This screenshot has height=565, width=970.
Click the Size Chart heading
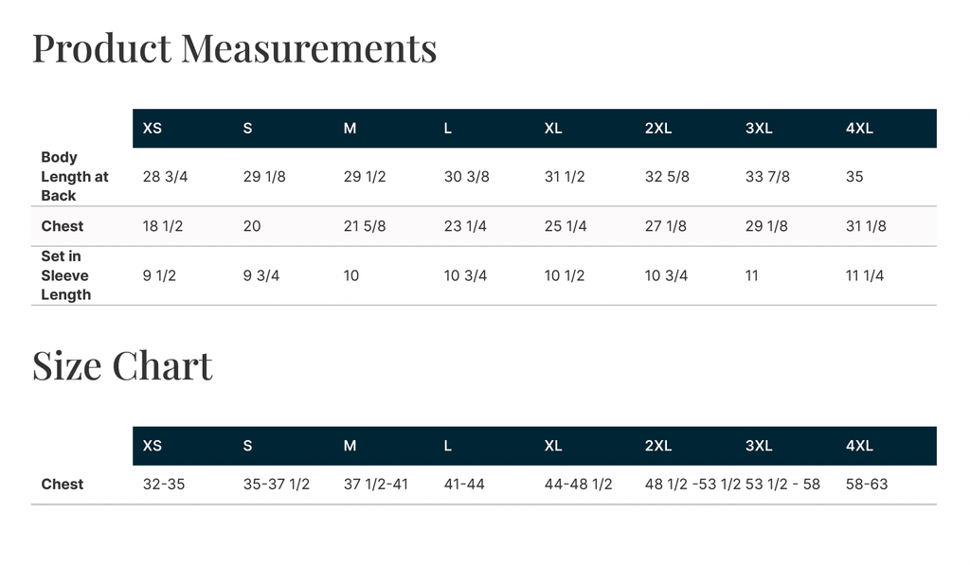[122, 365]
